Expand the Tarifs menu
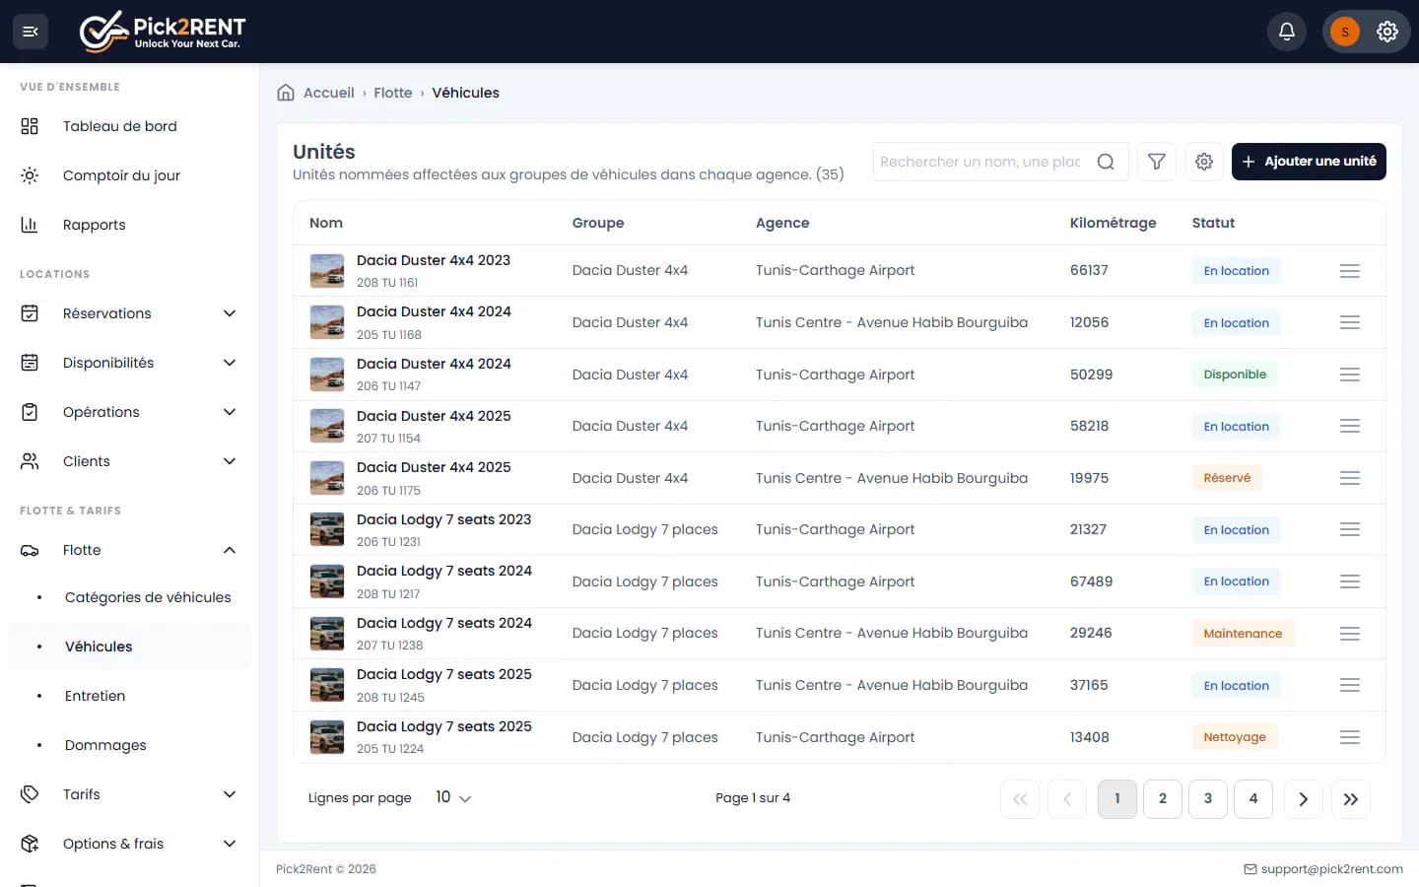The width and height of the screenshot is (1419, 887). tap(130, 794)
